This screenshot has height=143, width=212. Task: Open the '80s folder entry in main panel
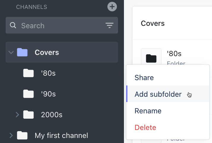click(x=174, y=54)
